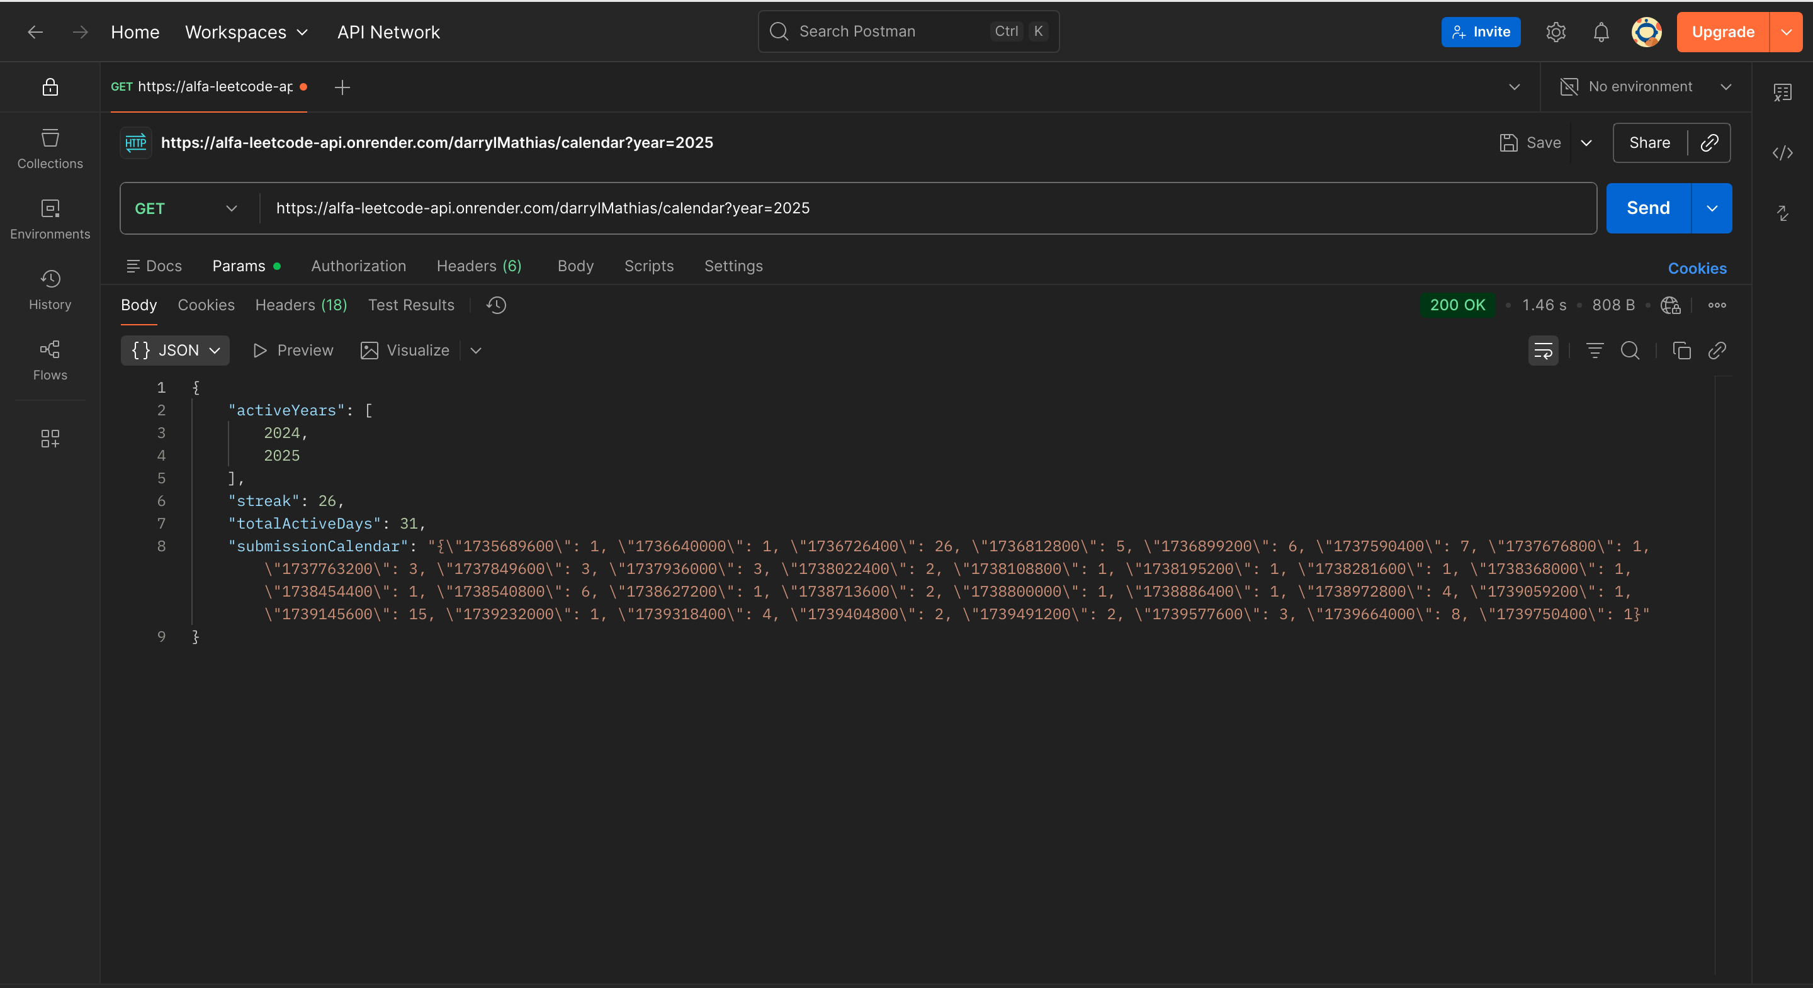
Task: Click the code snippet icon in the right sidebar
Action: 1782,153
